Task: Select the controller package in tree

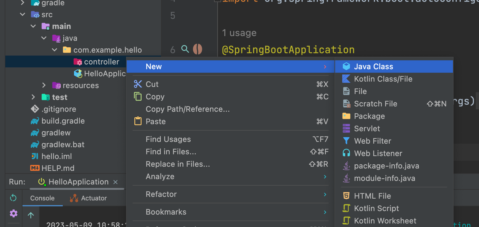Action: pyautogui.click(x=102, y=62)
